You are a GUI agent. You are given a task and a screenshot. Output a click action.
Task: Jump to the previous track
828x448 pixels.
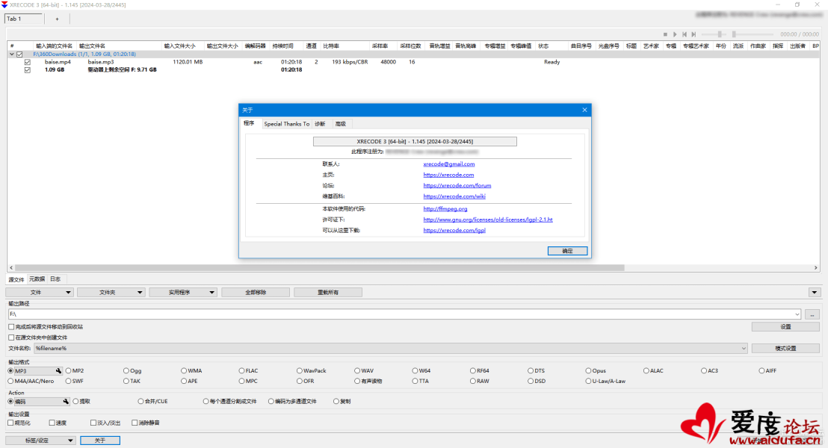[x=685, y=34]
